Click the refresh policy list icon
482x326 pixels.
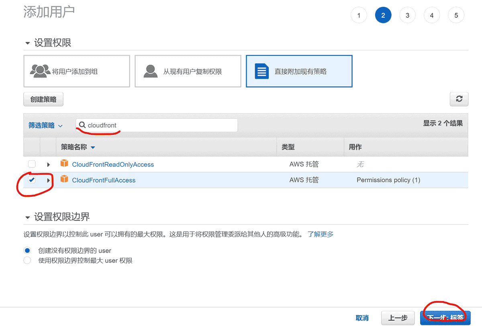[459, 99]
